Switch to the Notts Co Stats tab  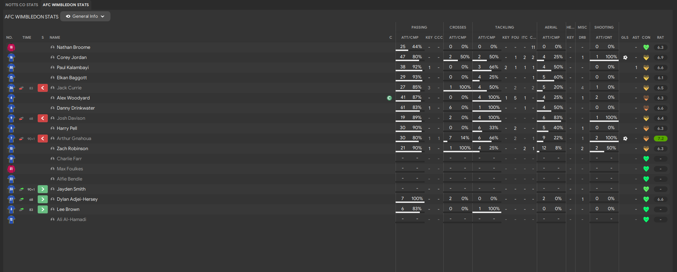(22, 5)
